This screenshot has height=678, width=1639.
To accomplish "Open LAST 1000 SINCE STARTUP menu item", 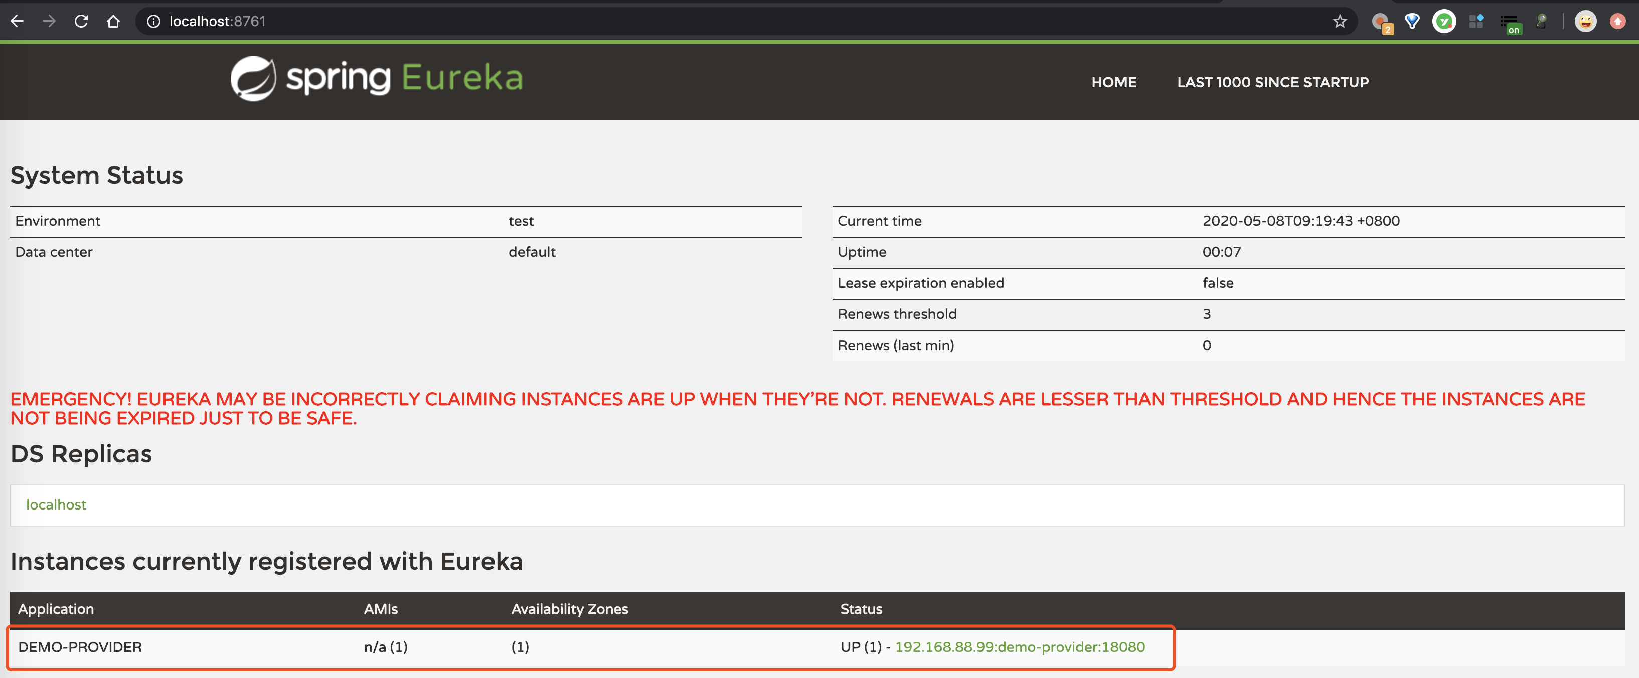I will pyautogui.click(x=1272, y=82).
